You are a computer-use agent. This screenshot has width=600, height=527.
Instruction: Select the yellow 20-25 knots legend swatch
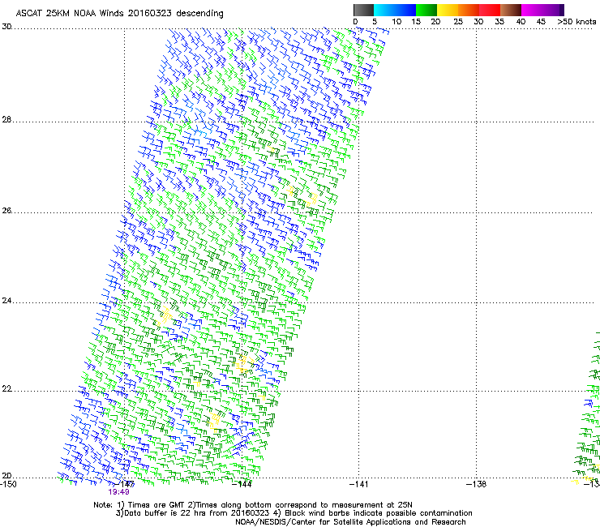tap(448, 10)
